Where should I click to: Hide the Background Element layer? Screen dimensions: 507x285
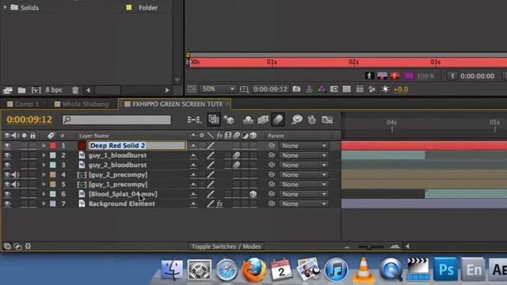[x=7, y=204]
